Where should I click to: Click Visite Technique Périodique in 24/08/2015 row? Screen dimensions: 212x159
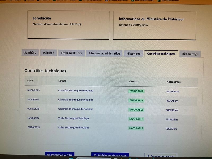coord(74,127)
